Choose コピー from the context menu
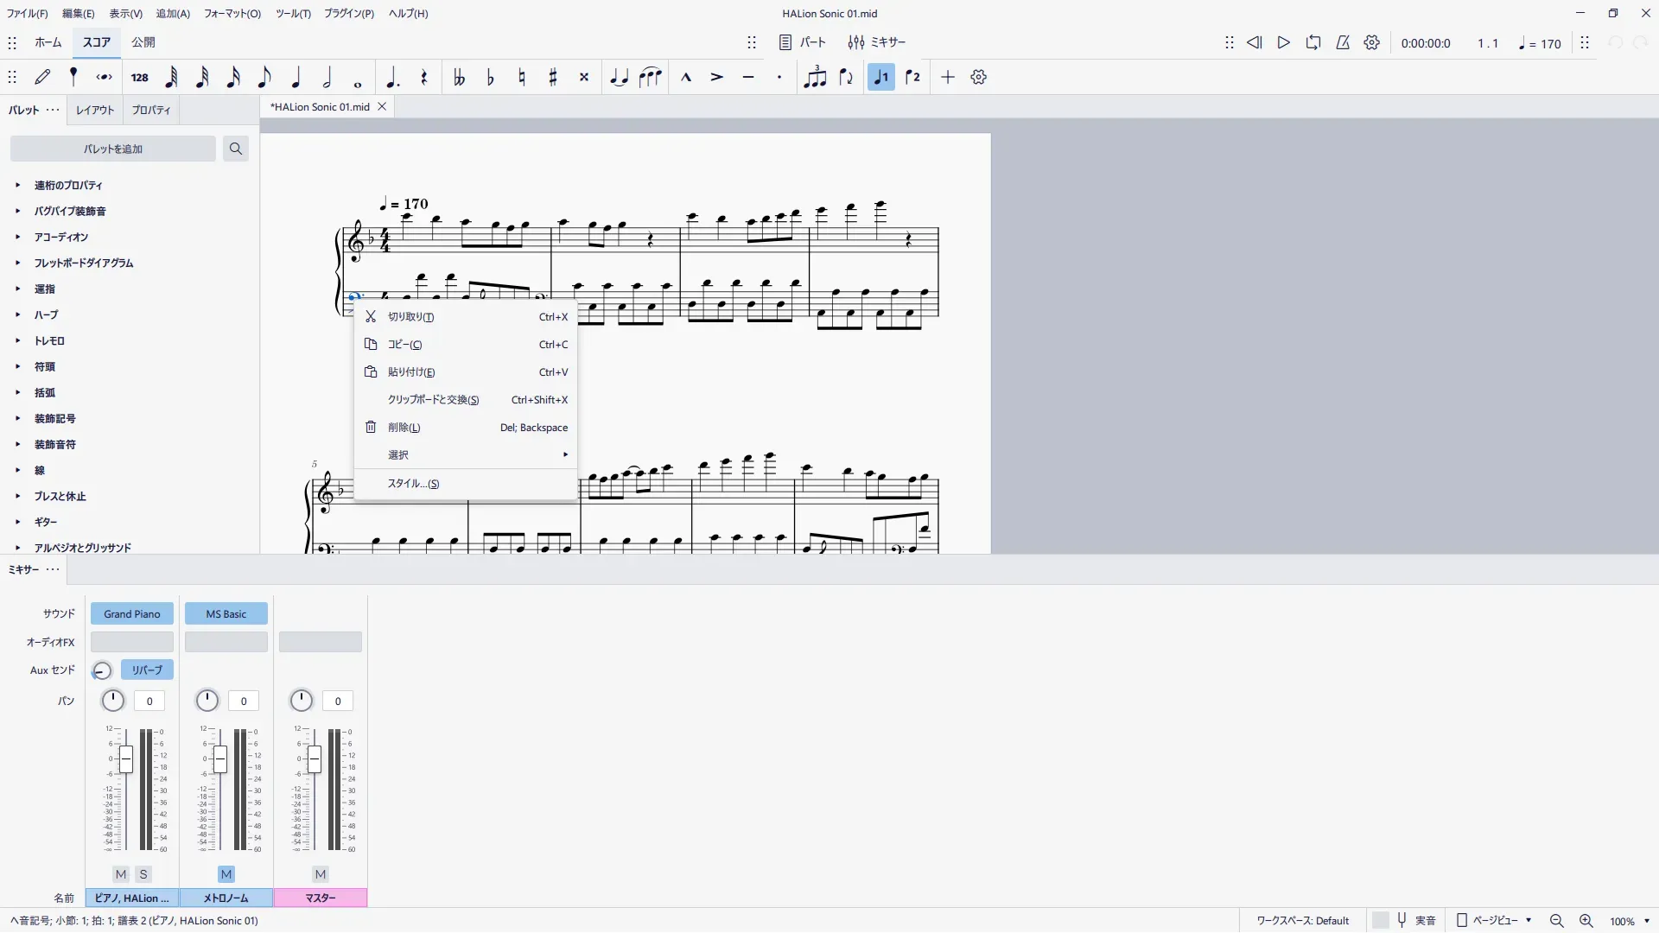The image size is (1659, 933). [404, 345]
